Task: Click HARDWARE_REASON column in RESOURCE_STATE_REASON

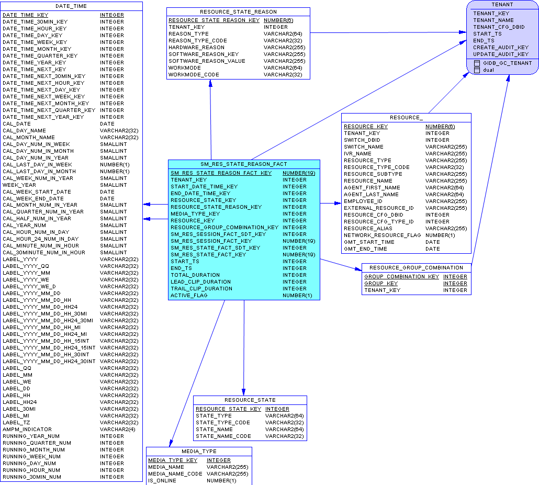Action: (x=196, y=48)
